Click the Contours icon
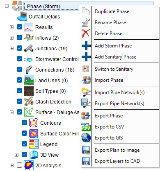Viewport: 160px width, 171px height. coord(34,123)
